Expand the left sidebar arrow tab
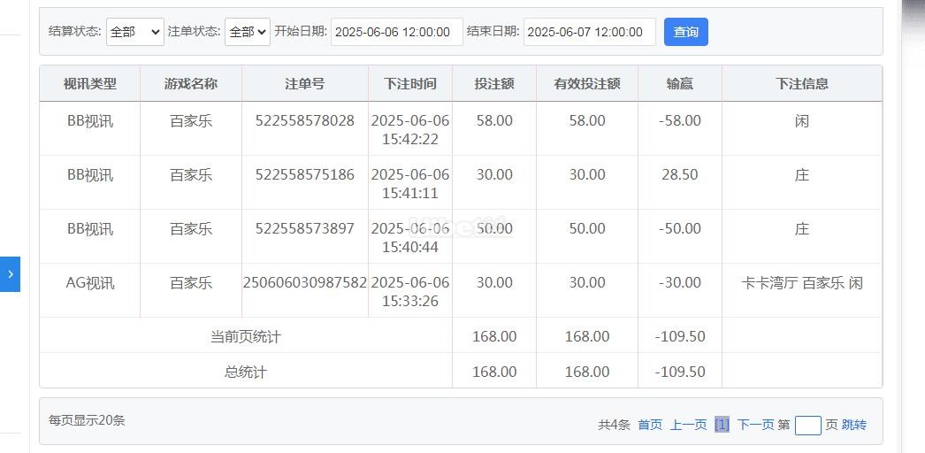 10,274
